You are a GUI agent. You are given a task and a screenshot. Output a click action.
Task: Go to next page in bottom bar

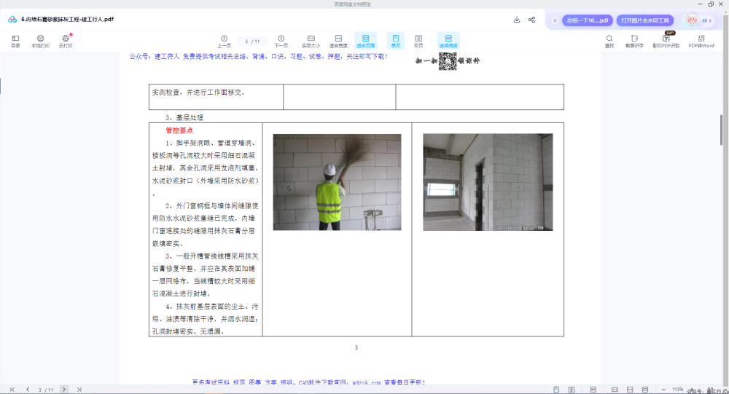coord(63,390)
